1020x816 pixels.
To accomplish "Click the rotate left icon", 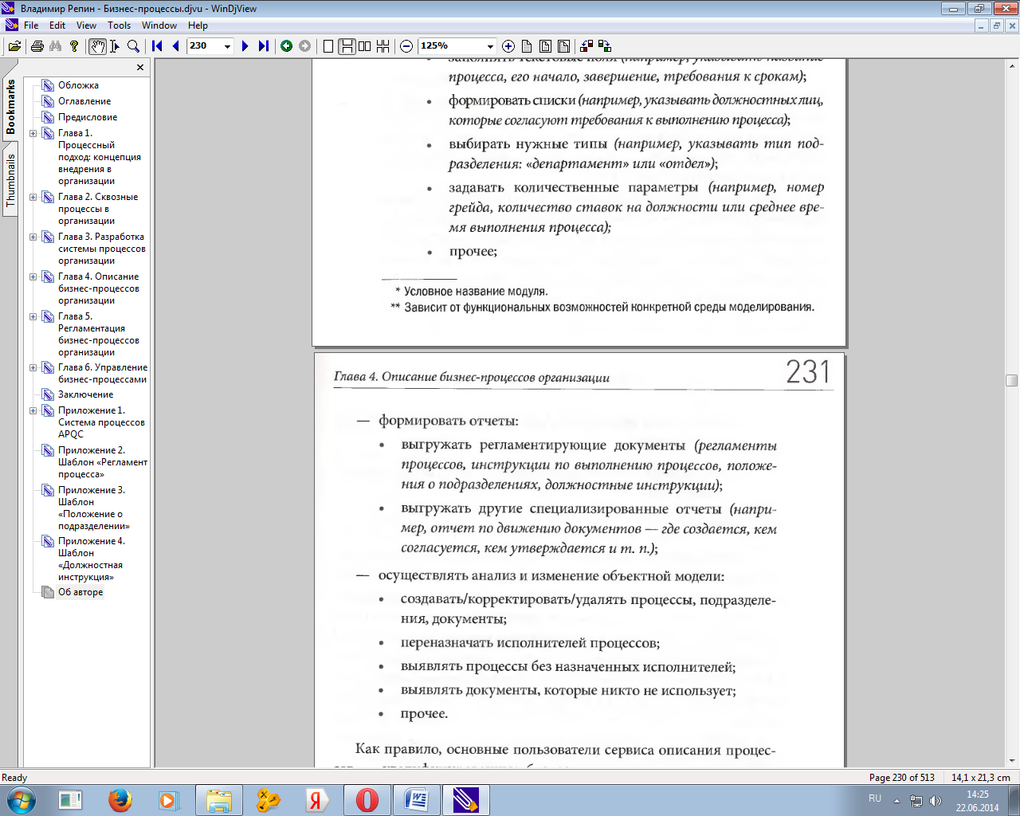I will point(587,46).
